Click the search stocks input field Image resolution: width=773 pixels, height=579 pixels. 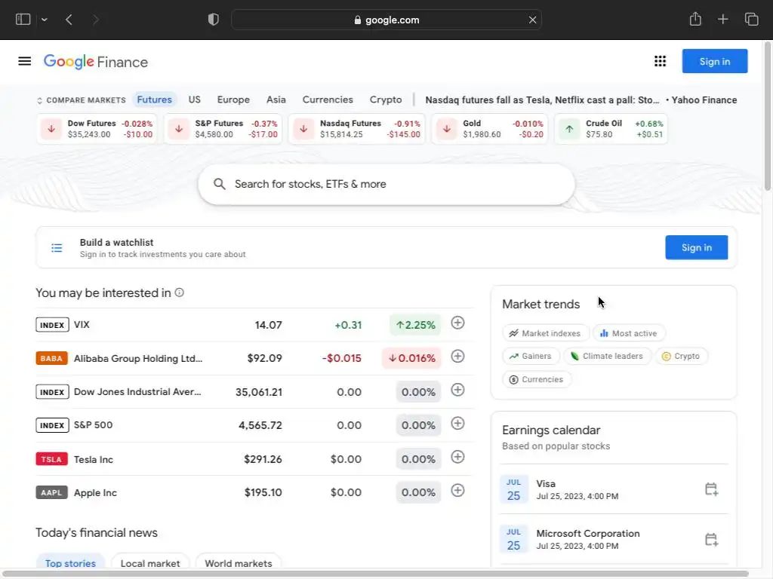coord(386,184)
